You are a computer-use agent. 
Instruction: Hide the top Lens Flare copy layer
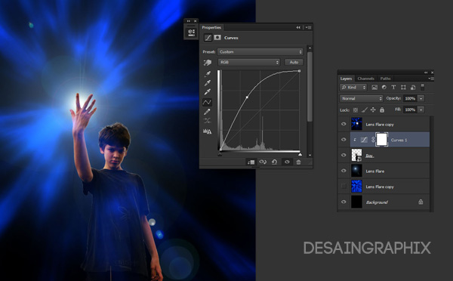[344, 124]
